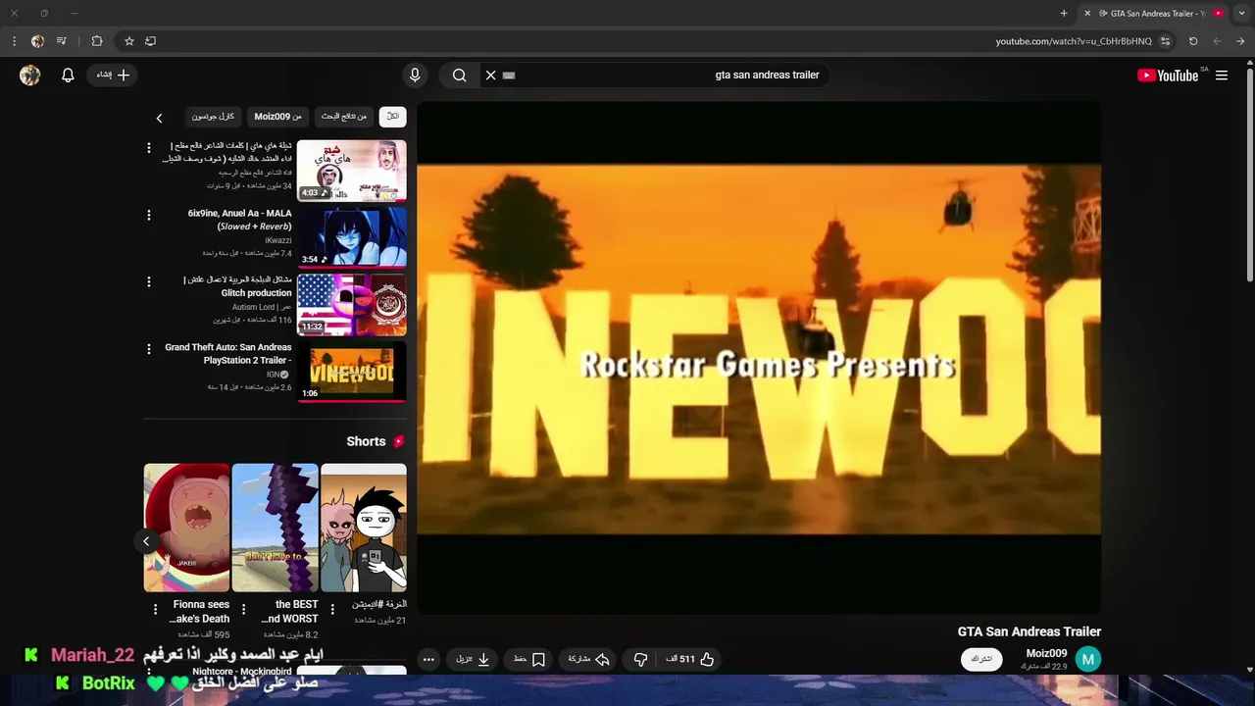Save the video to a playlist
The image size is (1255, 706).
529,660
